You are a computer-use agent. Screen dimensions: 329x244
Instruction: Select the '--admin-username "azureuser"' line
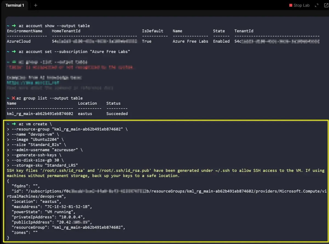coord(45,150)
